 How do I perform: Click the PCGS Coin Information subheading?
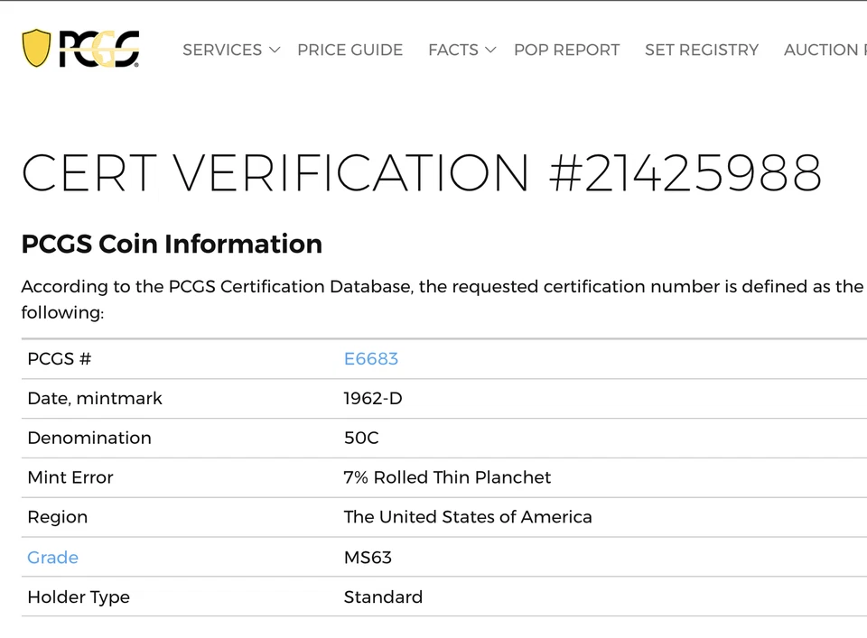(172, 244)
